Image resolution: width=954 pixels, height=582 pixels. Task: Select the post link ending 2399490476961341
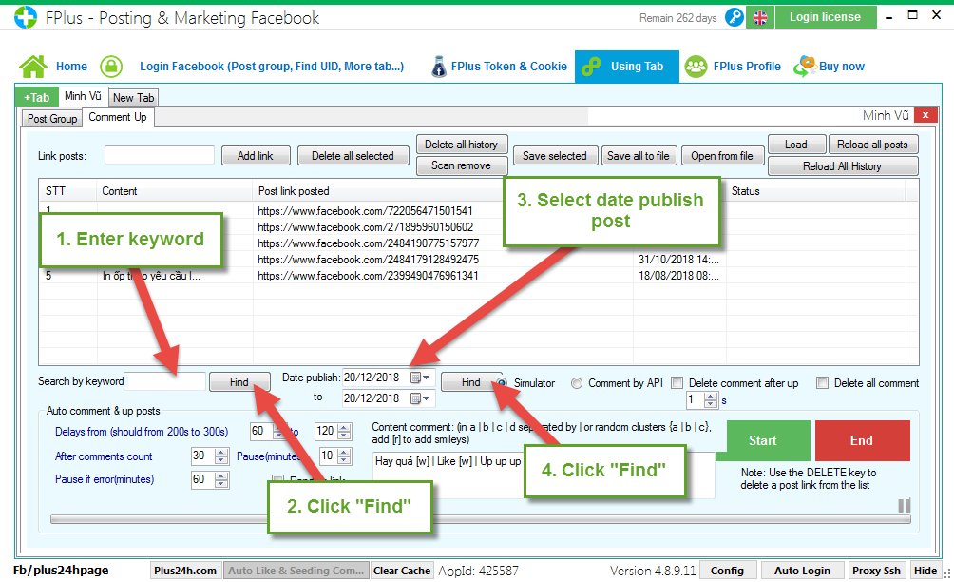368,276
